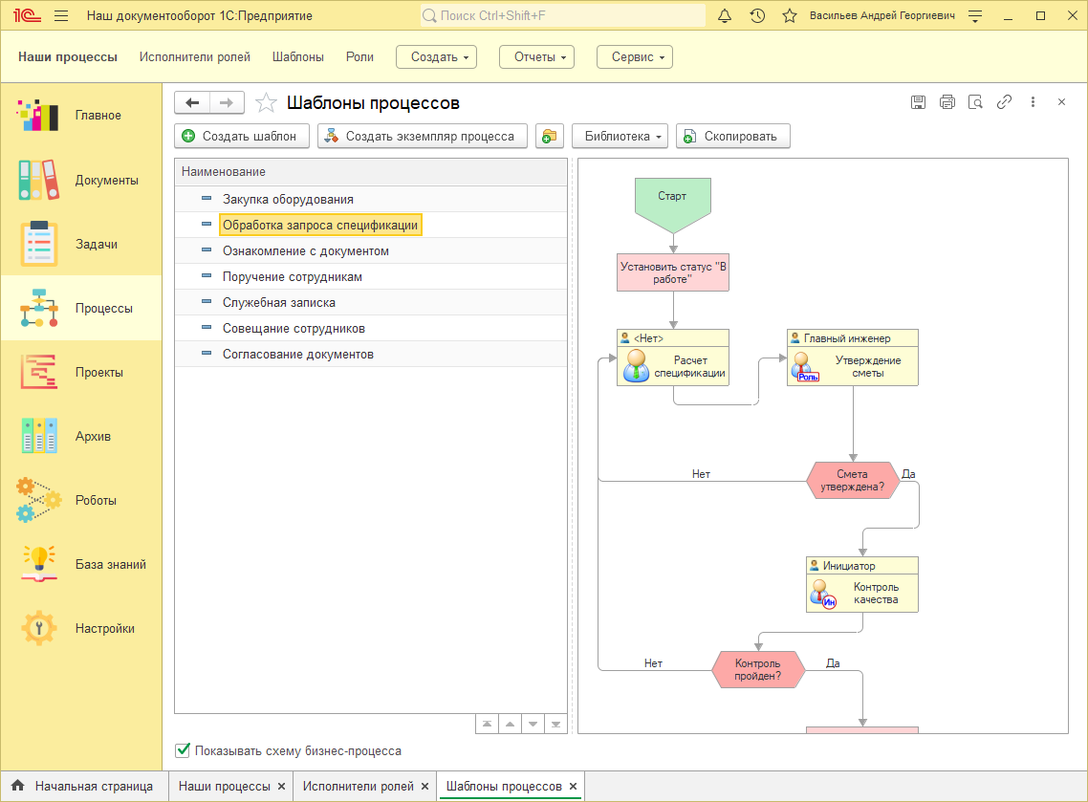Viewport: 1088px width, 802px height.
Task: Open the Документы section
Action: 81,180
